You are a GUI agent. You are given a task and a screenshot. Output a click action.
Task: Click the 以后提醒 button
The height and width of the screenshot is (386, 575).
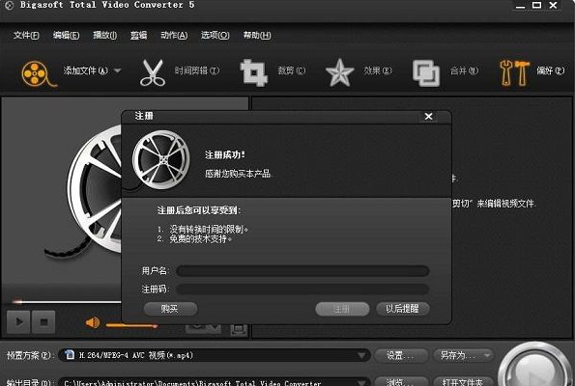pyautogui.click(x=403, y=309)
